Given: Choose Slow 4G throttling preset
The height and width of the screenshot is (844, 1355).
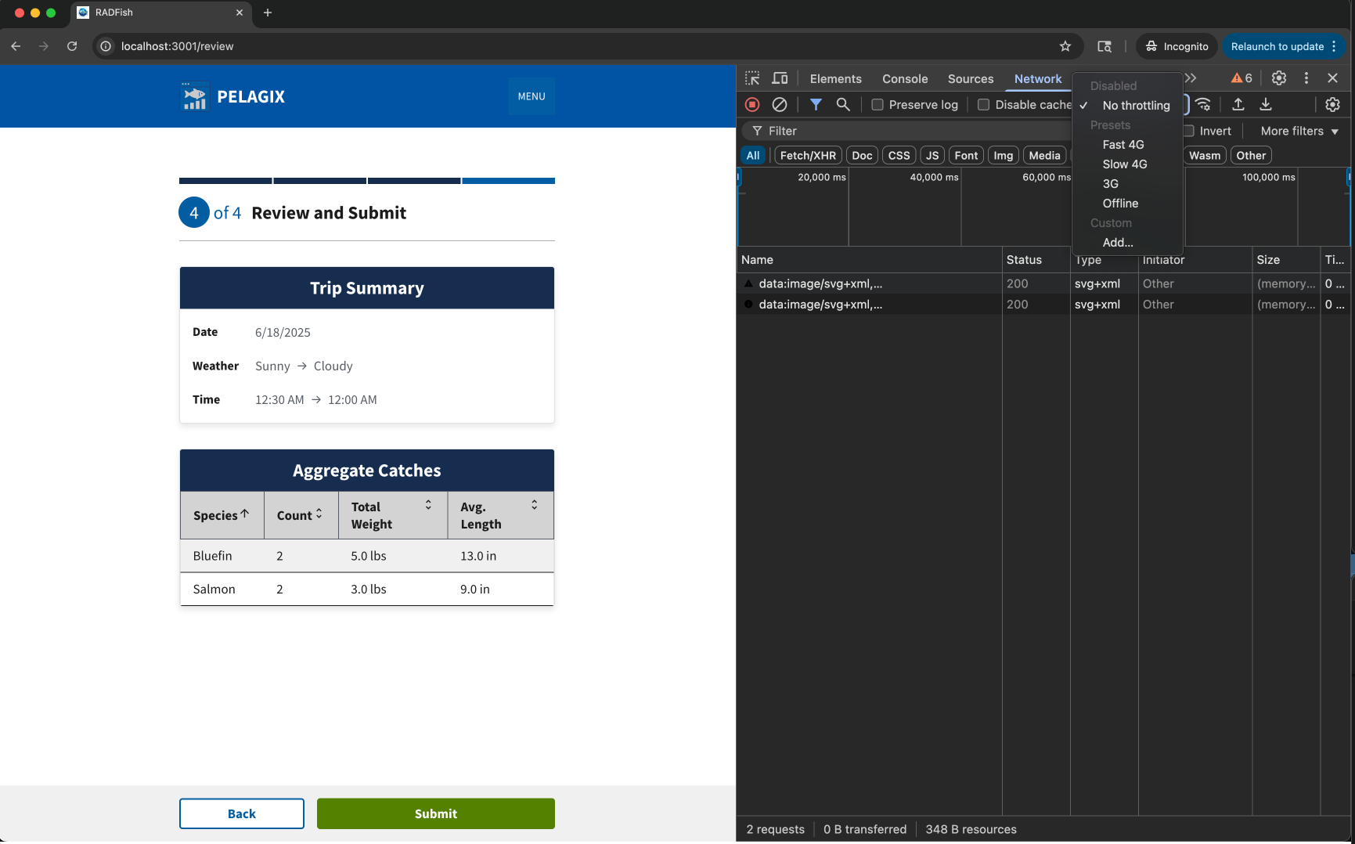Looking at the screenshot, I should point(1125,164).
